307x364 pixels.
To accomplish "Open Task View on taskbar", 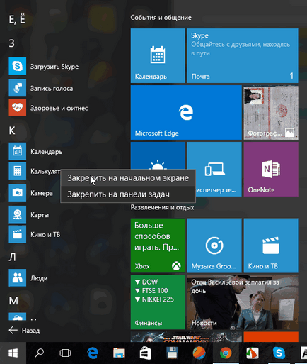I will pyautogui.click(x=65, y=353).
